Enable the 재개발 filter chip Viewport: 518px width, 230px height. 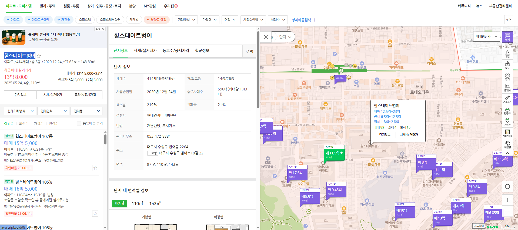[x=134, y=20]
